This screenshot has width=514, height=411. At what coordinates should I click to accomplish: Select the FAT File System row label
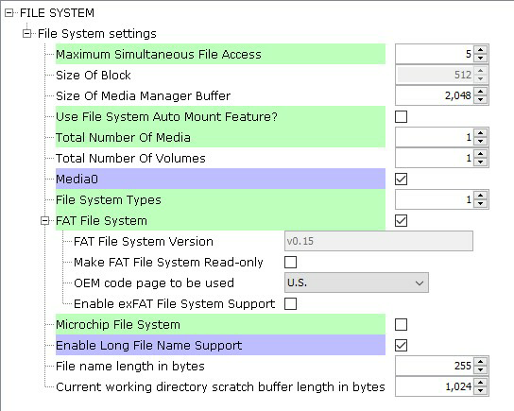tap(220, 220)
